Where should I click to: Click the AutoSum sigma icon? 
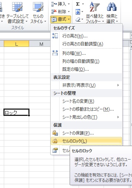78,4
